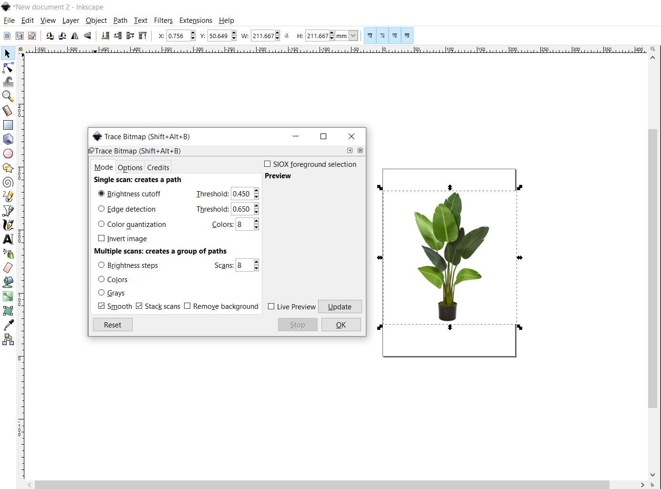The height and width of the screenshot is (489, 661).
Task: Select Brightness steps radio button
Action: point(101,265)
